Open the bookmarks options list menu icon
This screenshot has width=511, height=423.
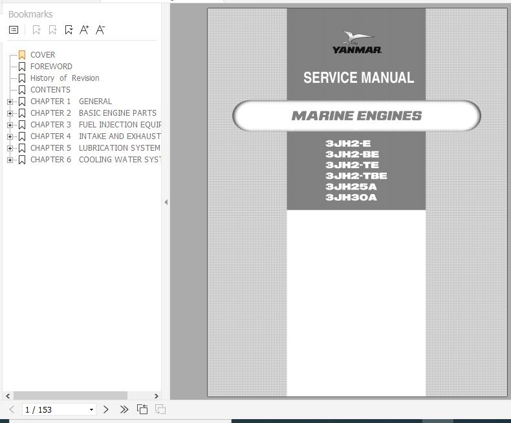point(14,30)
